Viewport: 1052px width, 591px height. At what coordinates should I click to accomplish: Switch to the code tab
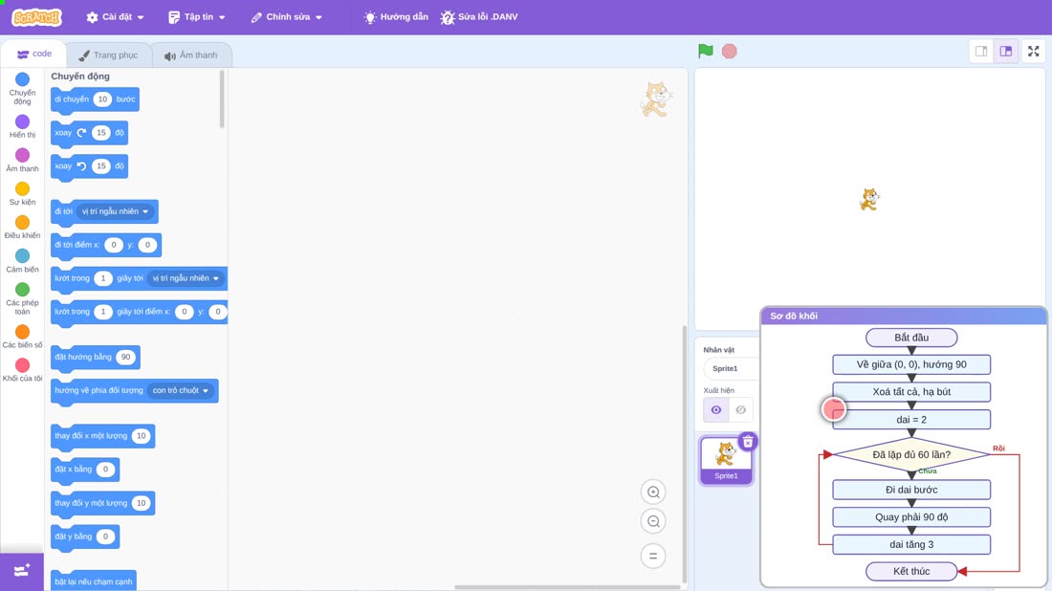(x=34, y=54)
